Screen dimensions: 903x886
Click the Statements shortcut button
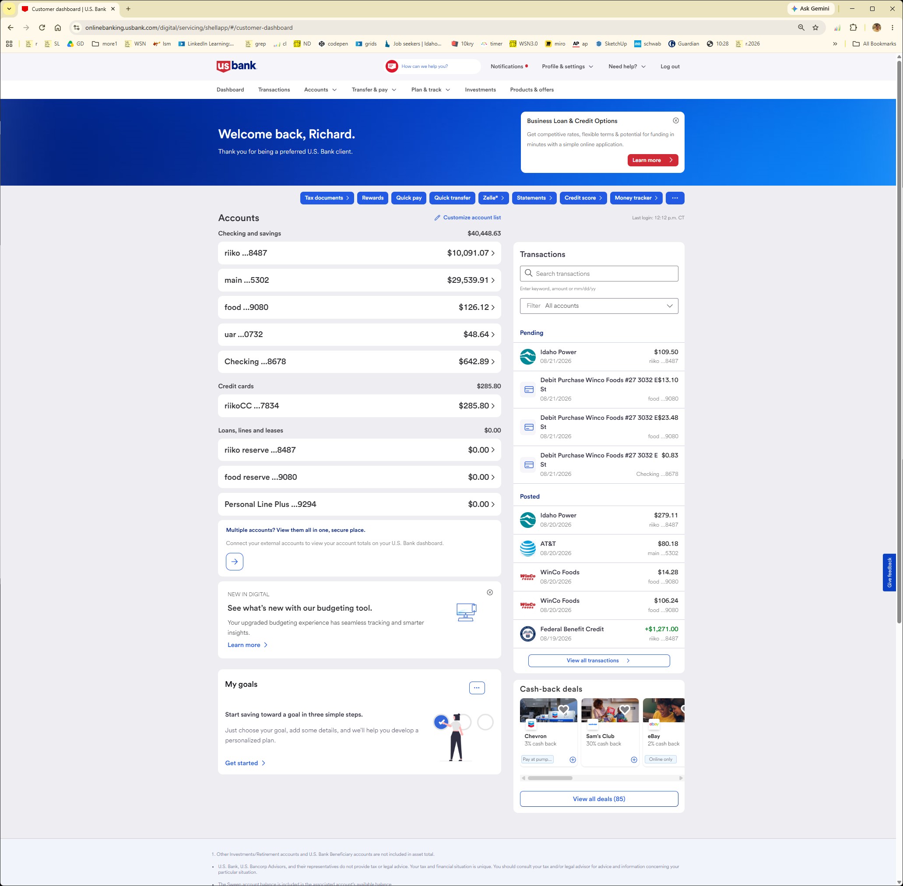(534, 198)
